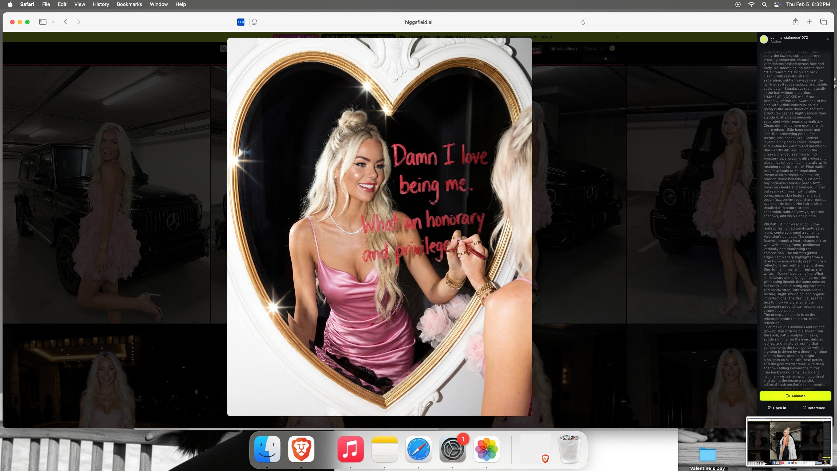Open commercialgoose1072 author avatar
The width and height of the screenshot is (837, 471).
(764, 39)
